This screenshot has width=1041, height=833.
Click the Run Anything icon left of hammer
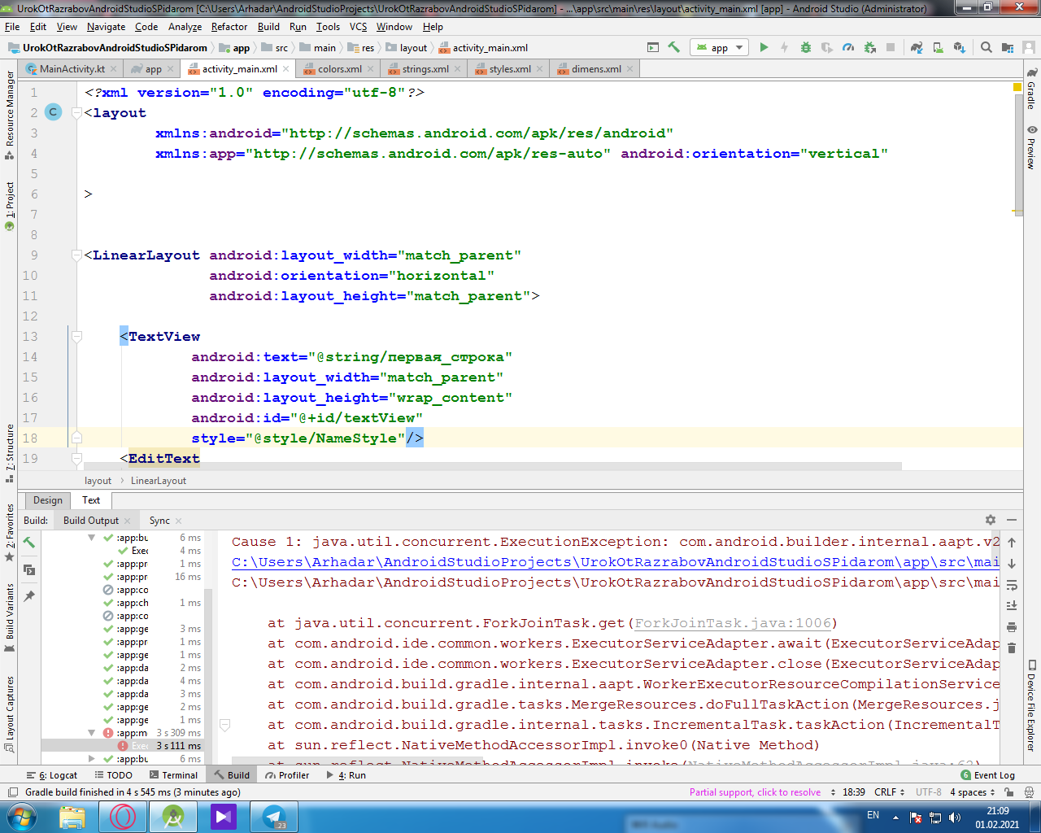(653, 47)
